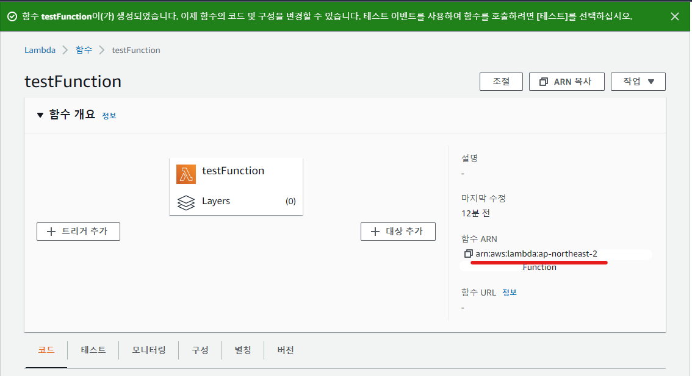This screenshot has width=692, height=376.
Task: Click 트리거 추가 button
Action: point(78,232)
